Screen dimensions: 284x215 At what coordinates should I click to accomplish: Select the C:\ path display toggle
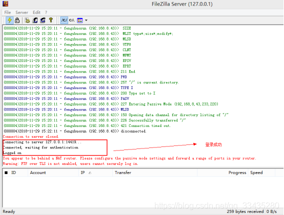pos(72,20)
